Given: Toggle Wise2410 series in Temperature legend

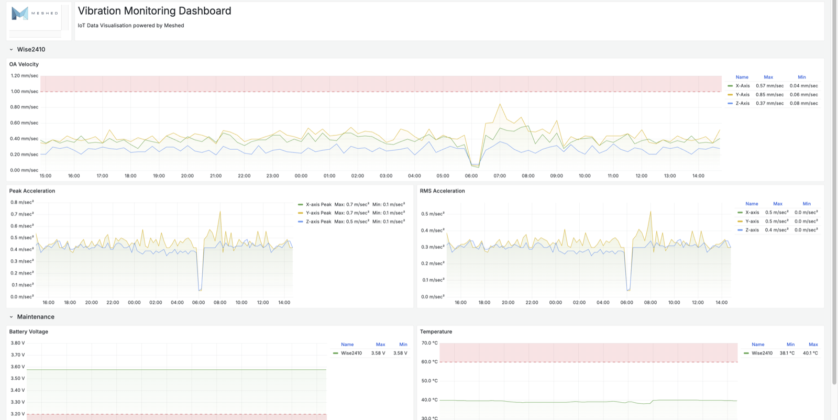Looking at the screenshot, I should coord(762,353).
